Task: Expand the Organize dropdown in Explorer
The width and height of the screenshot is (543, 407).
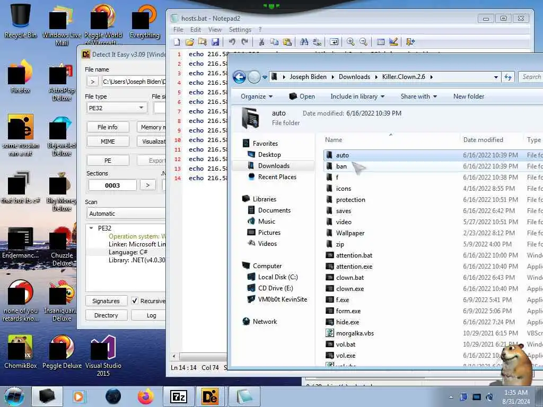Action: coord(257,96)
